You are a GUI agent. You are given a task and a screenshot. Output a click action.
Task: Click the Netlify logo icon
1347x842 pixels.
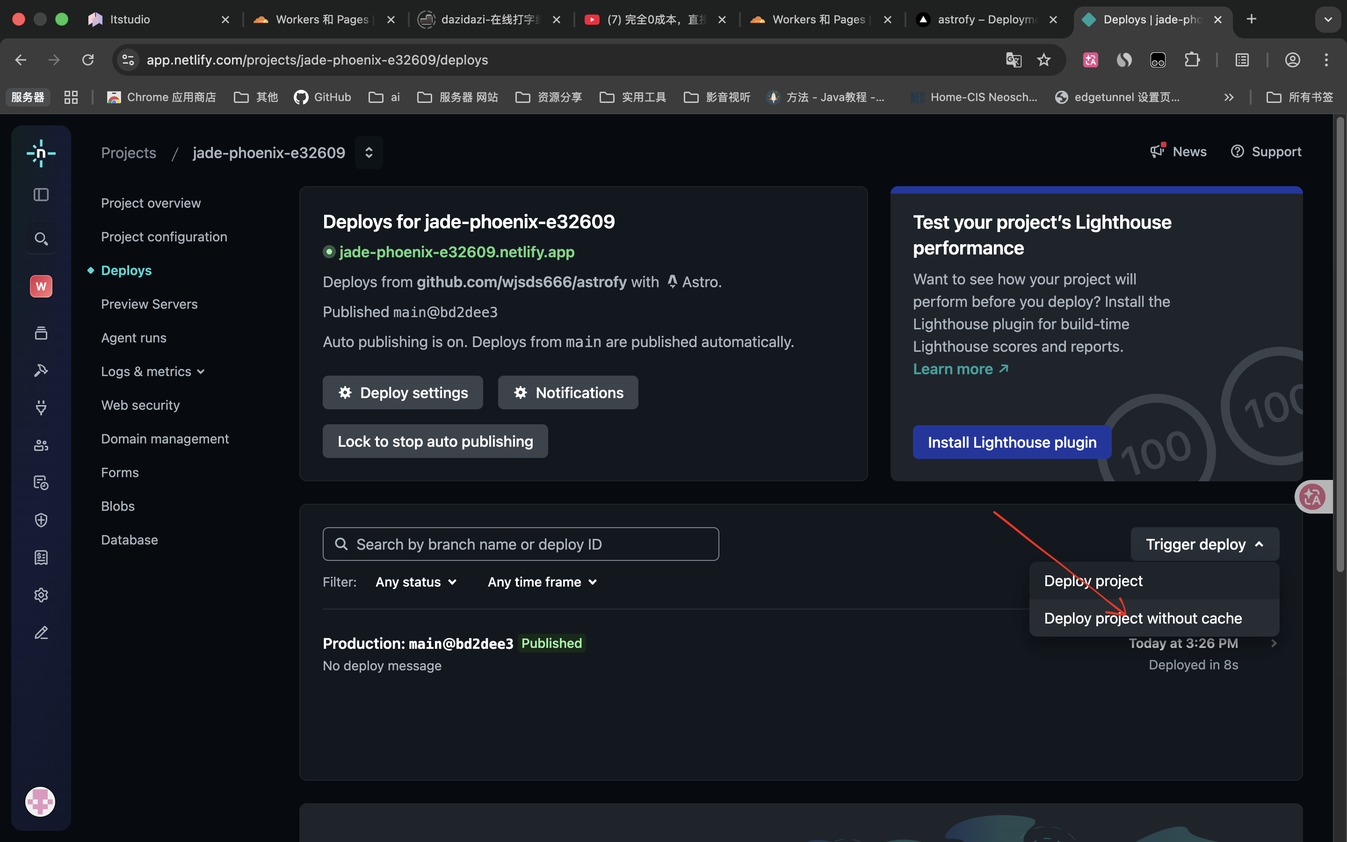[x=41, y=153]
